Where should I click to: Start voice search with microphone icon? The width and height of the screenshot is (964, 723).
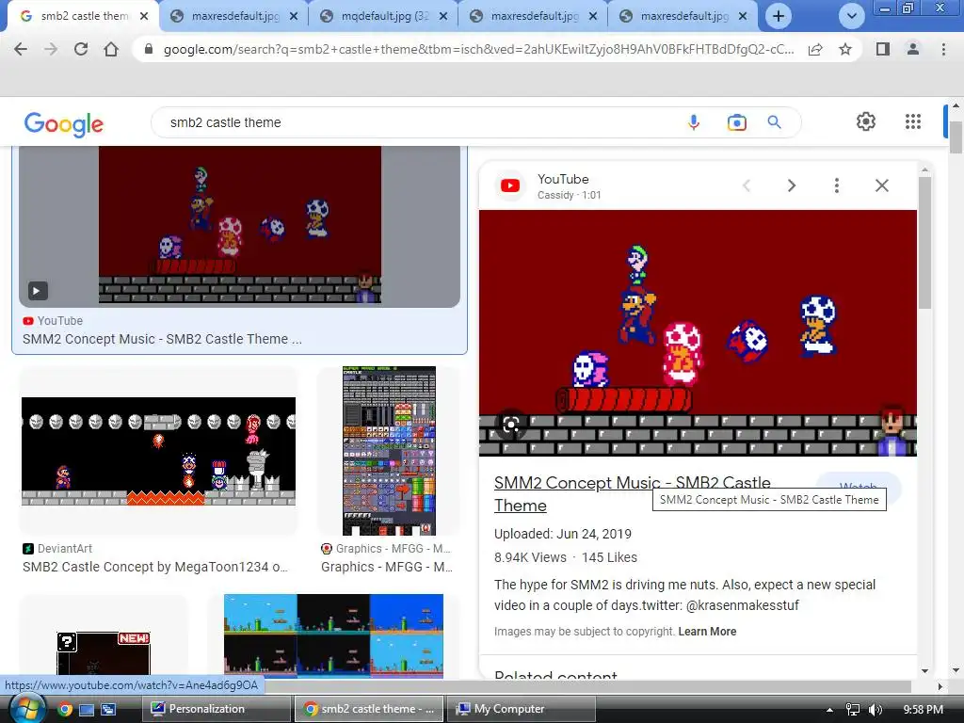coord(694,122)
